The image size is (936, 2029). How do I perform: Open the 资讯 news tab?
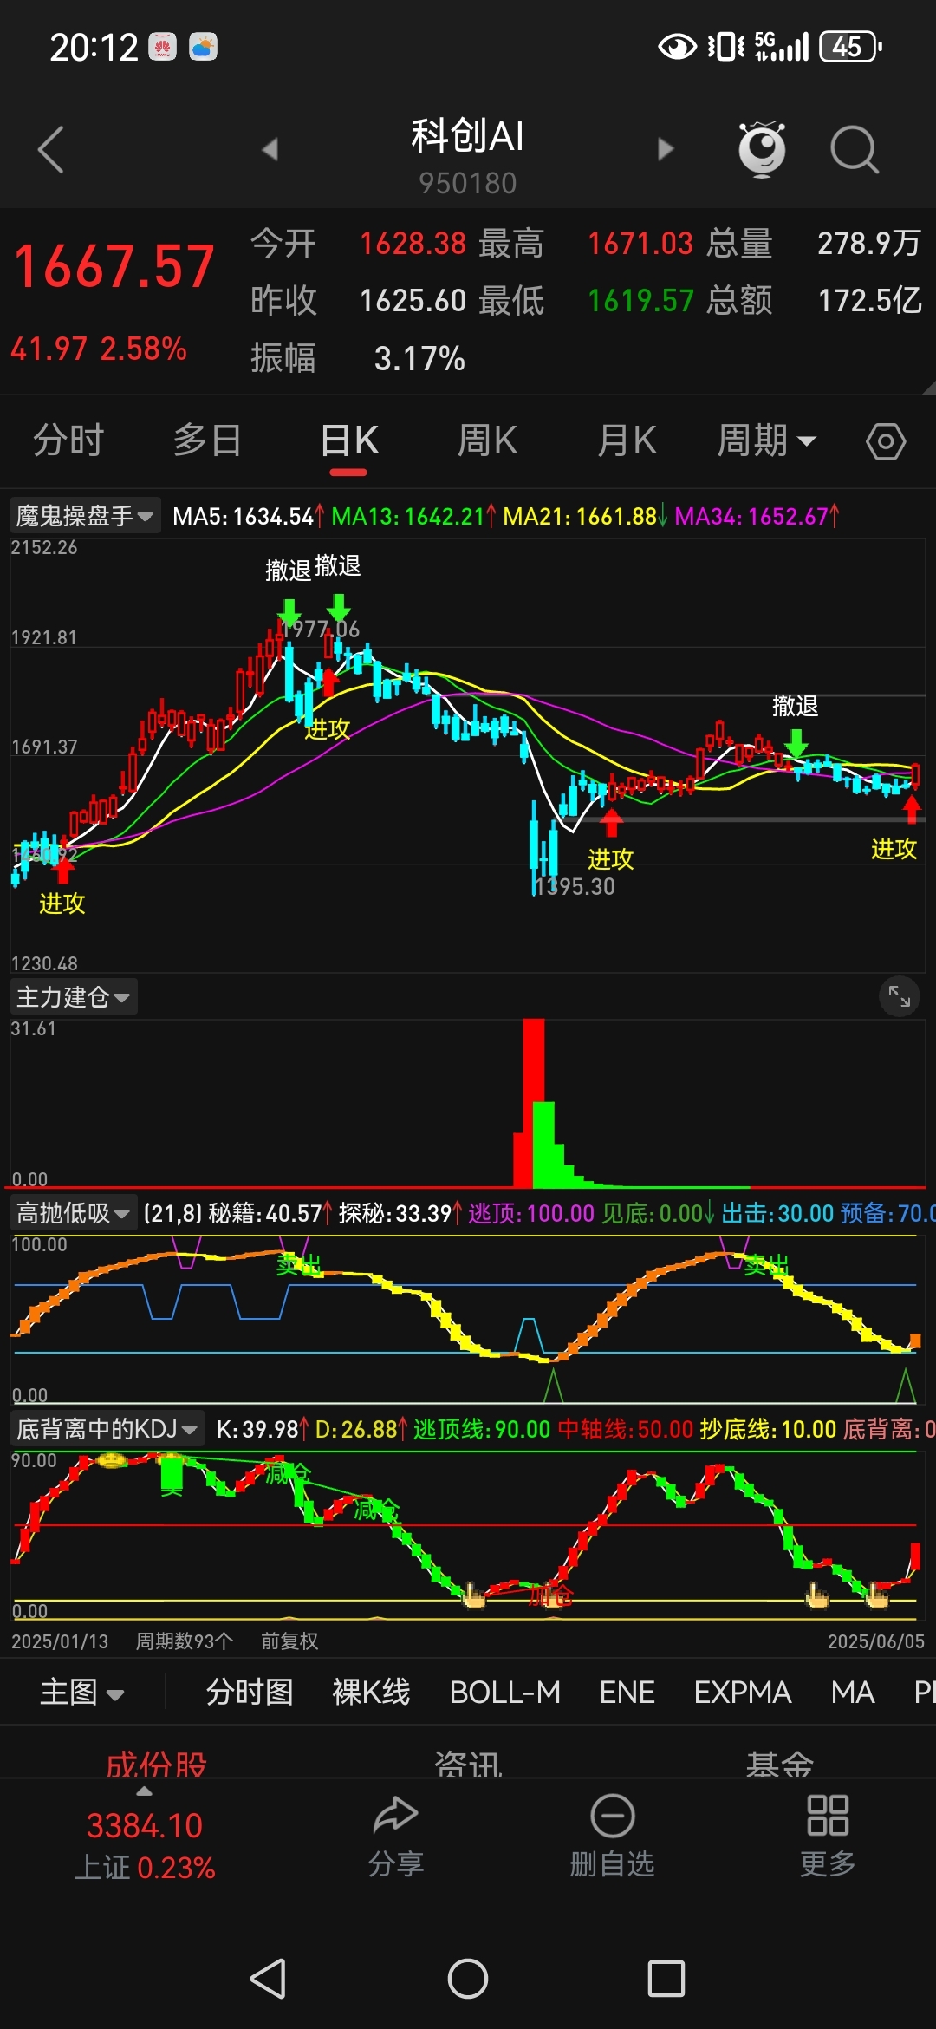pos(468,1764)
